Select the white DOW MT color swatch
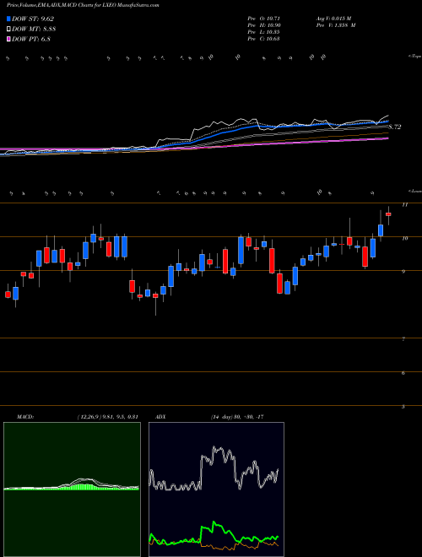Image resolution: width=422 pixels, height=557 pixels. (8, 30)
